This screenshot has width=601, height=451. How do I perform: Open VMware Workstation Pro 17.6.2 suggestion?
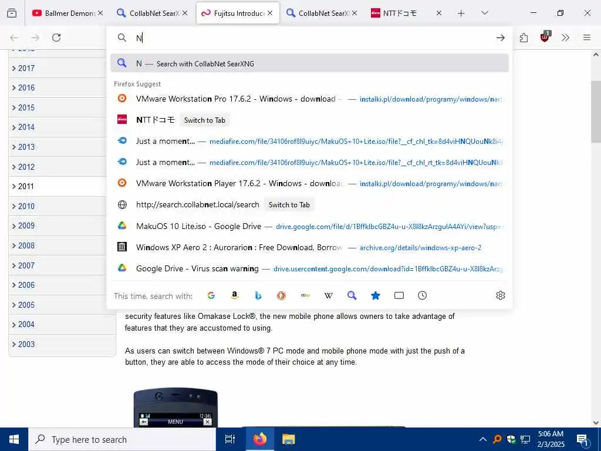tap(310, 99)
